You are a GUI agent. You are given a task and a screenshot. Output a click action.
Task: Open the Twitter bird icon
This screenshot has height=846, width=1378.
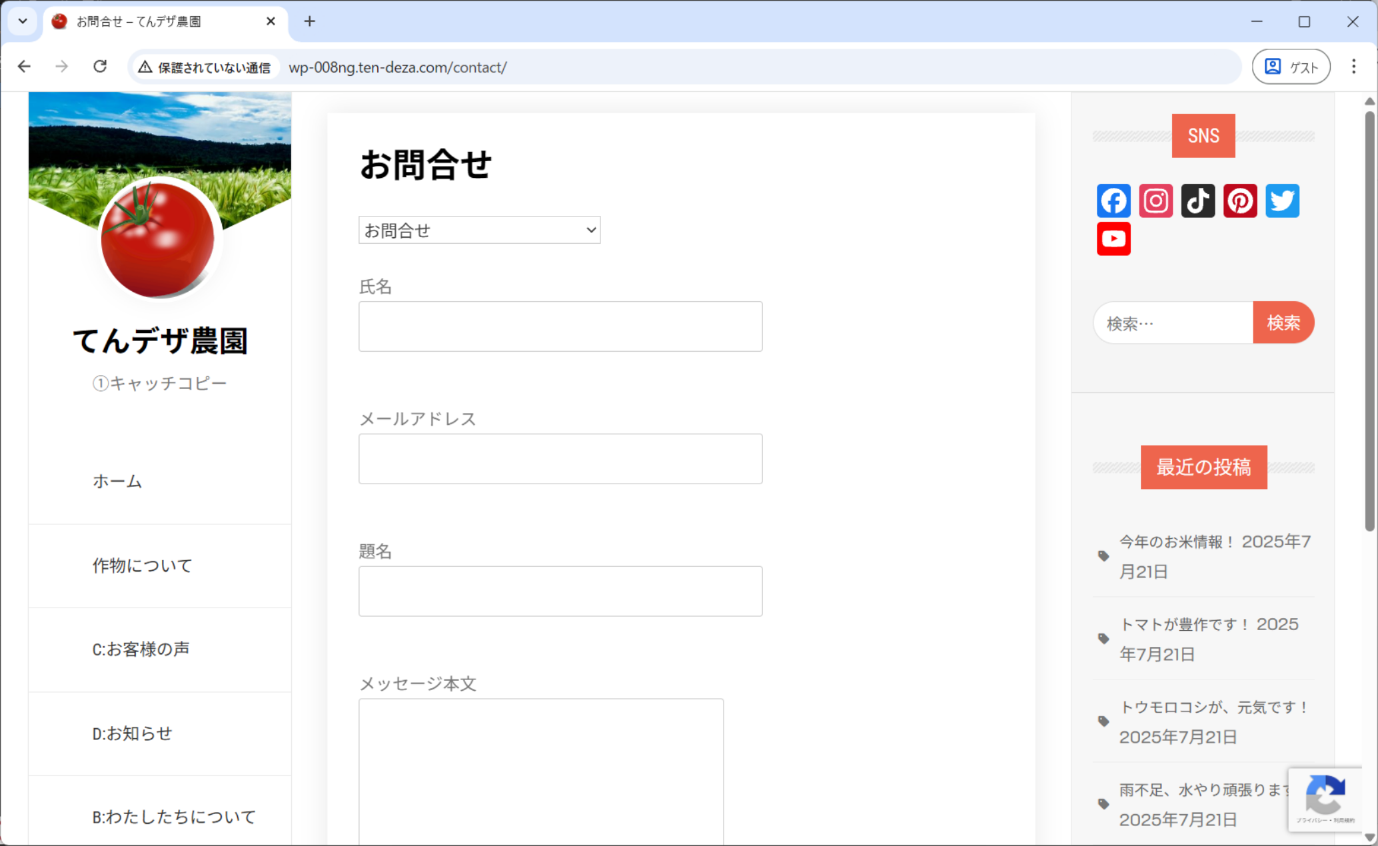tap(1282, 201)
